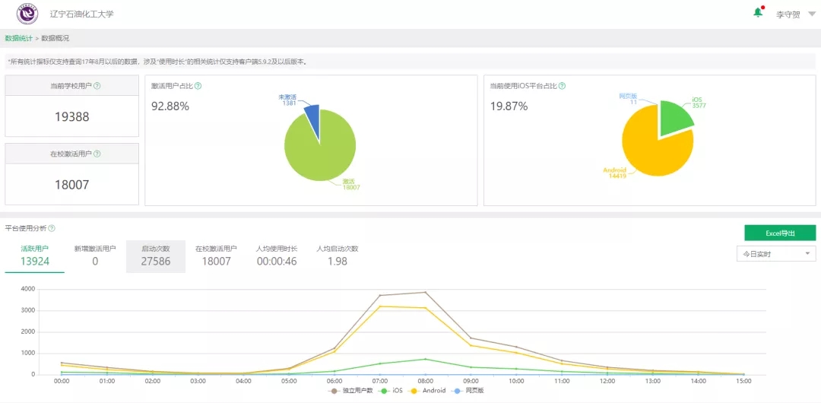Image resolution: width=821 pixels, height=403 pixels.
Task: Switch to the 人均使用时长 metric tab
Action: click(277, 256)
